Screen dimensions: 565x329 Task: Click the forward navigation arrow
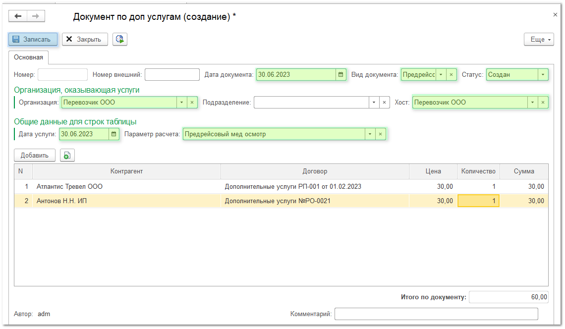pos(36,16)
